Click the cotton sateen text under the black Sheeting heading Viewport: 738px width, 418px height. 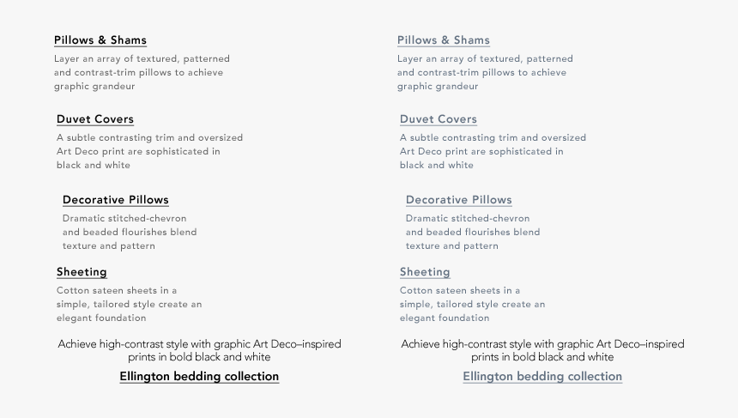(x=130, y=304)
